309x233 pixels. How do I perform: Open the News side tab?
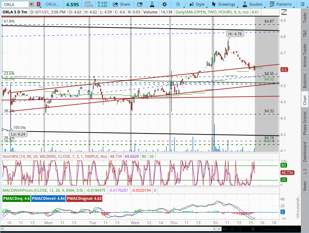(305, 186)
